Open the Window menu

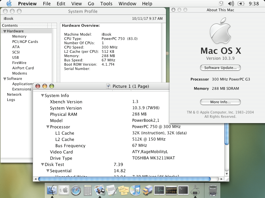(x=127, y=4)
